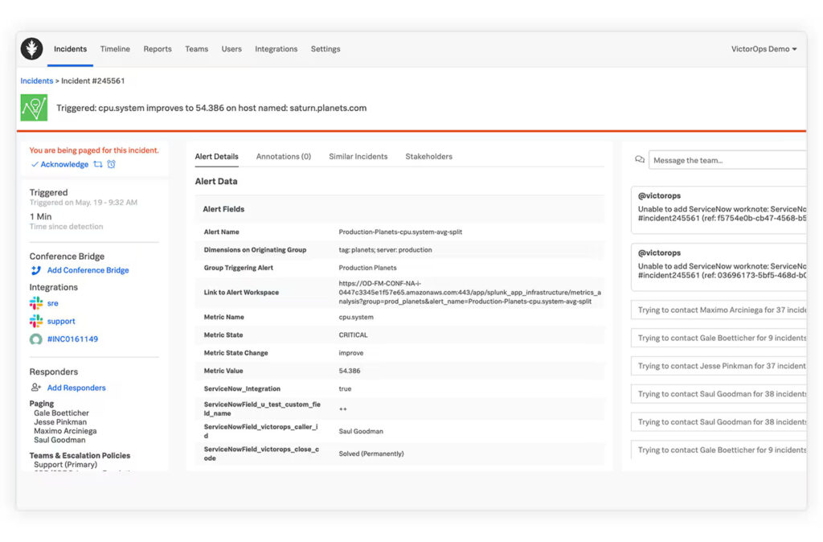Click inside the Message the team field
The width and height of the screenshot is (823, 542).
pos(727,159)
